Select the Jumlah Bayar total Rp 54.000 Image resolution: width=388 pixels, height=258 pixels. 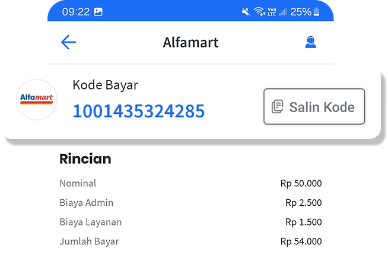[301, 241]
